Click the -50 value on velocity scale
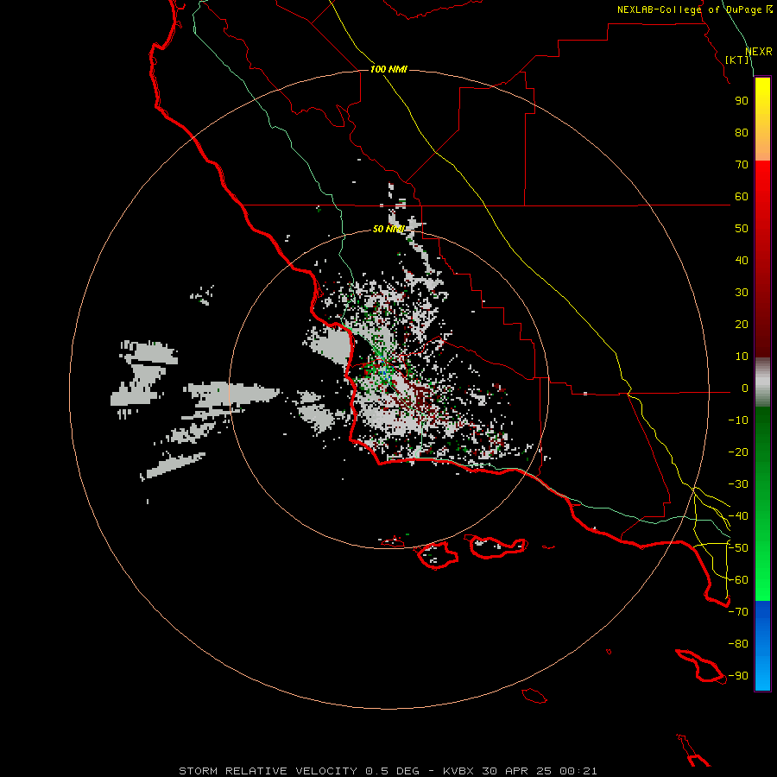This screenshot has height=777, width=777. (738, 548)
